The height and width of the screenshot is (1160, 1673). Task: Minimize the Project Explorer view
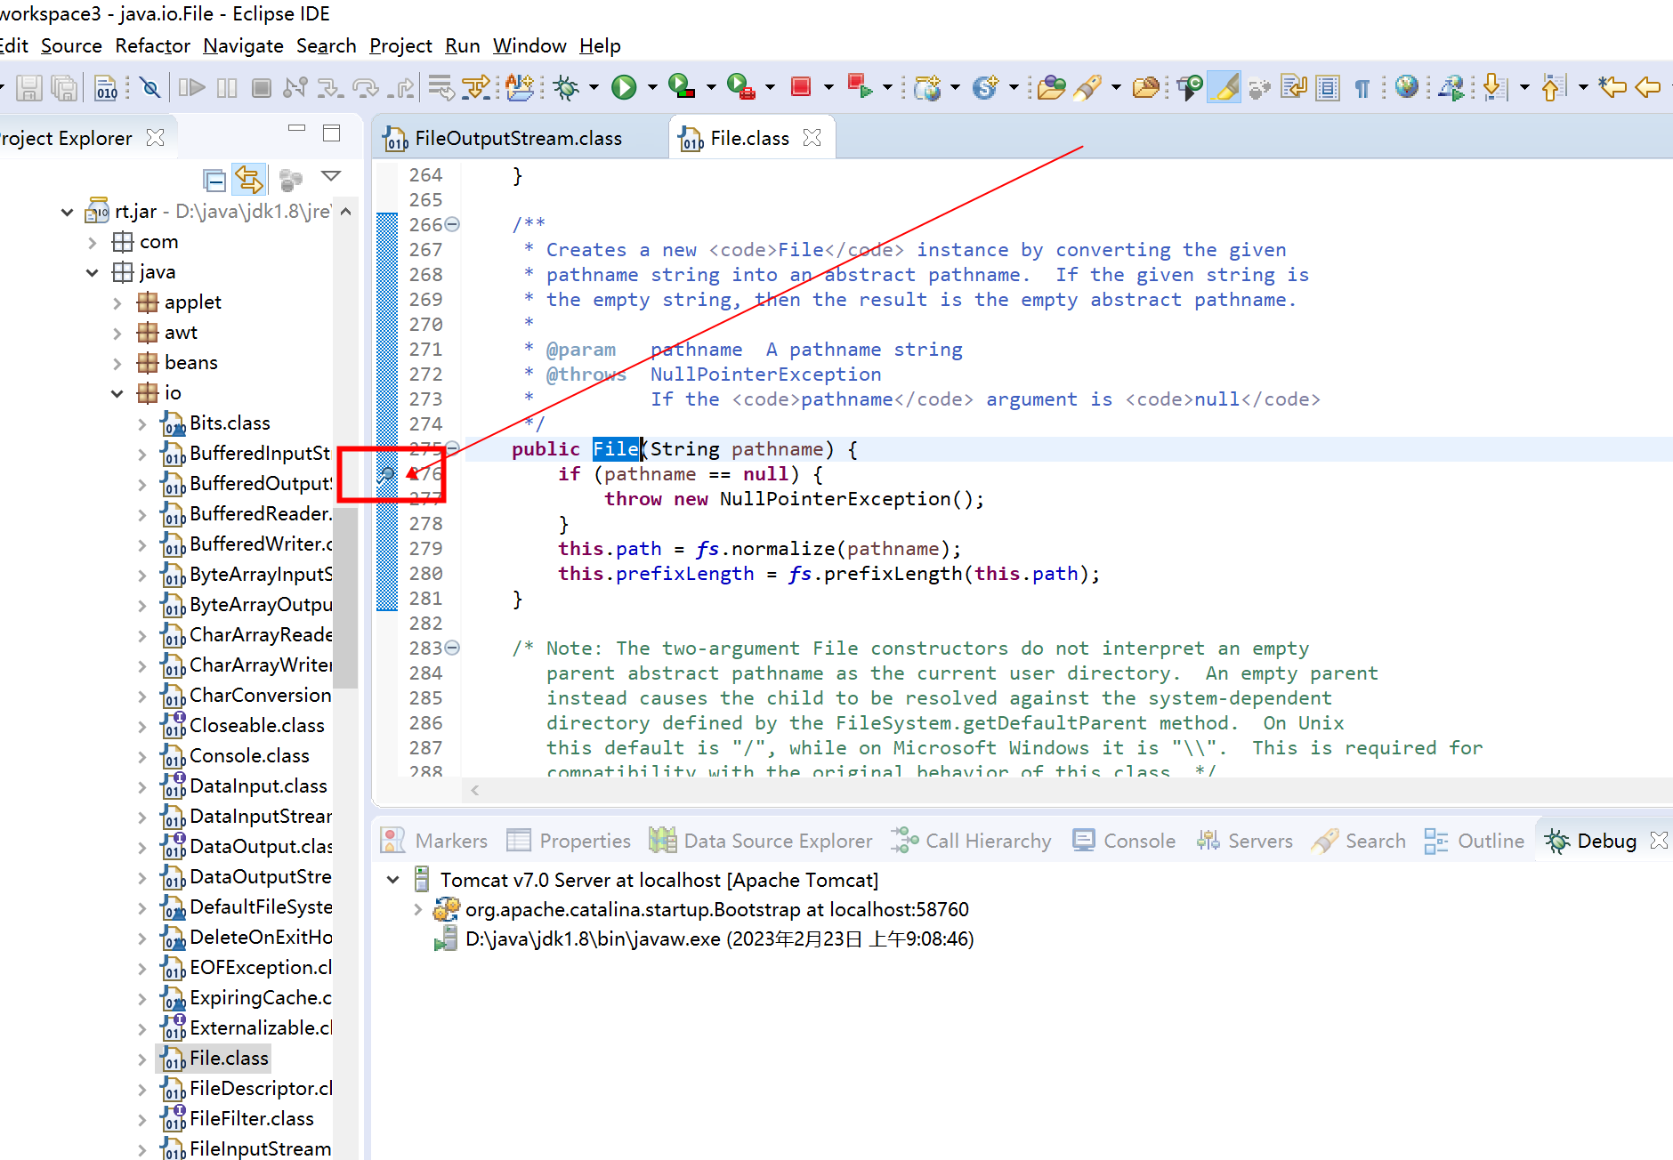click(x=297, y=130)
